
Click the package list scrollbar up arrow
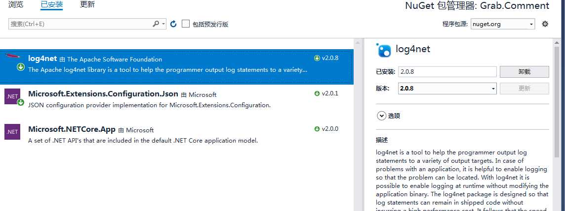point(358,43)
